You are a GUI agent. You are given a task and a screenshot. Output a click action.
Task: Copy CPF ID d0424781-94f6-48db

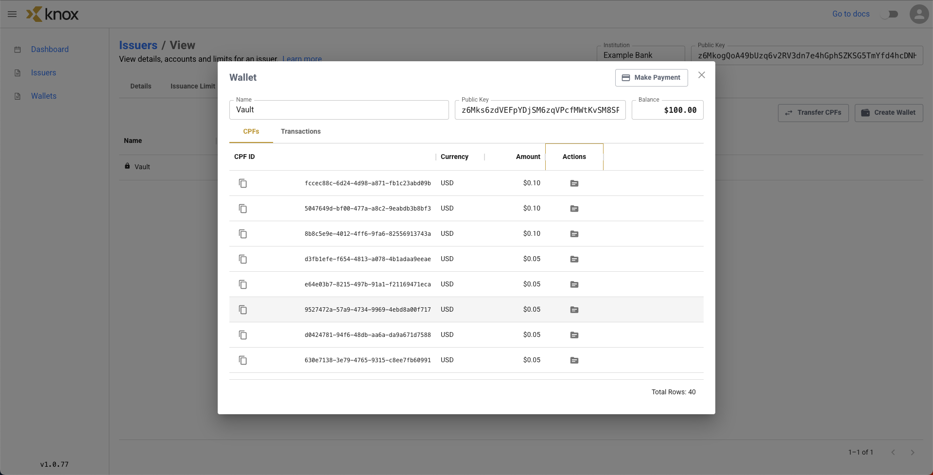tap(243, 335)
